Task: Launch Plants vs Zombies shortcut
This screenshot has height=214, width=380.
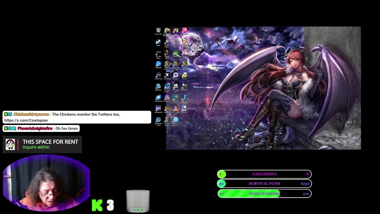Action: pos(184,87)
